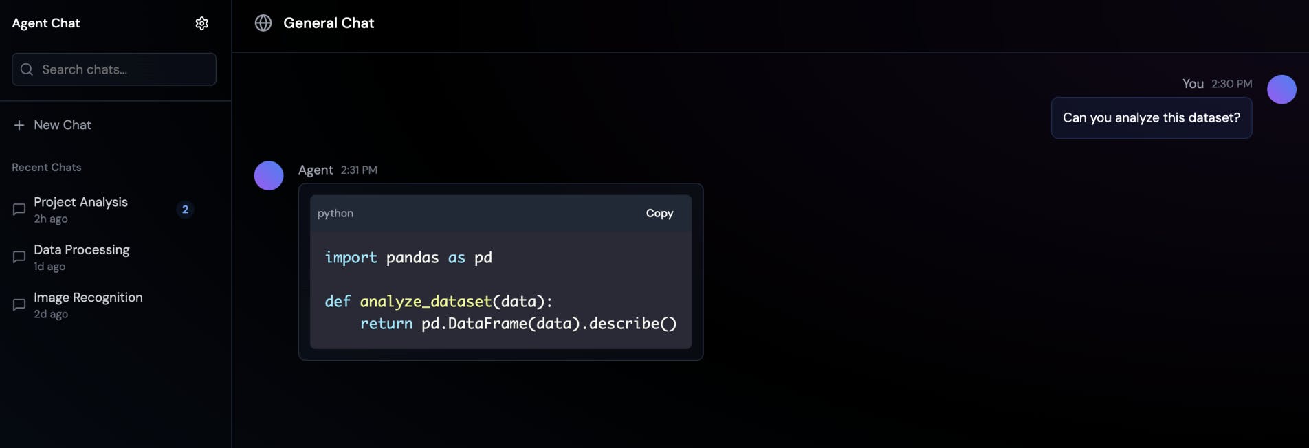Open the Data Processing chat
Viewport: 1309px width, 448px height.
[82, 250]
